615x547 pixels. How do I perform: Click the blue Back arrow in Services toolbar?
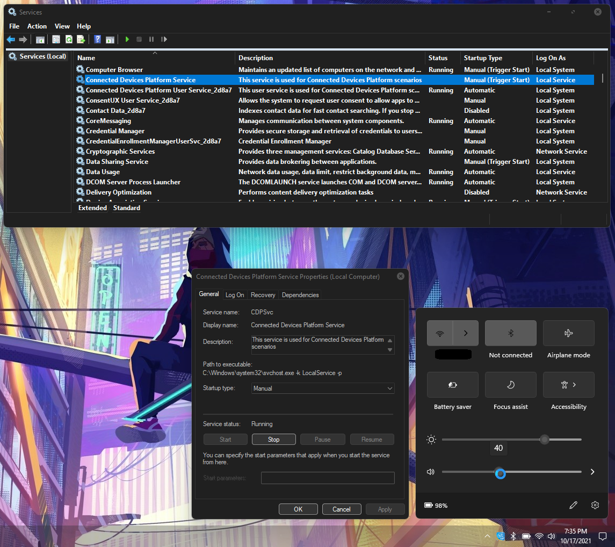coord(11,39)
